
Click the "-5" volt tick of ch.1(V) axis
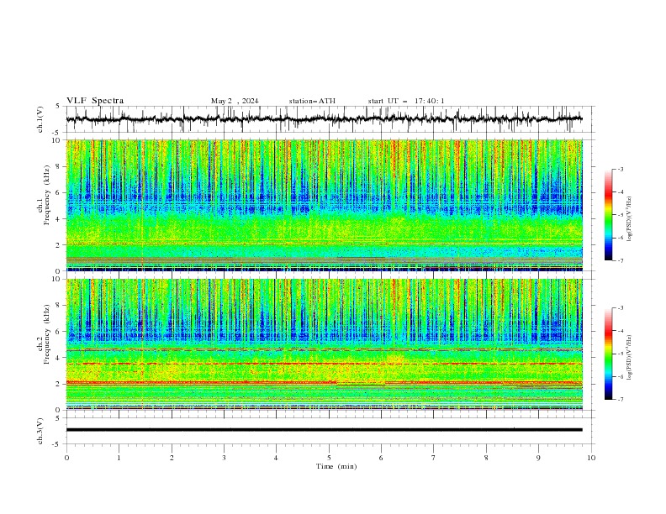pyautogui.click(x=57, y=133)
